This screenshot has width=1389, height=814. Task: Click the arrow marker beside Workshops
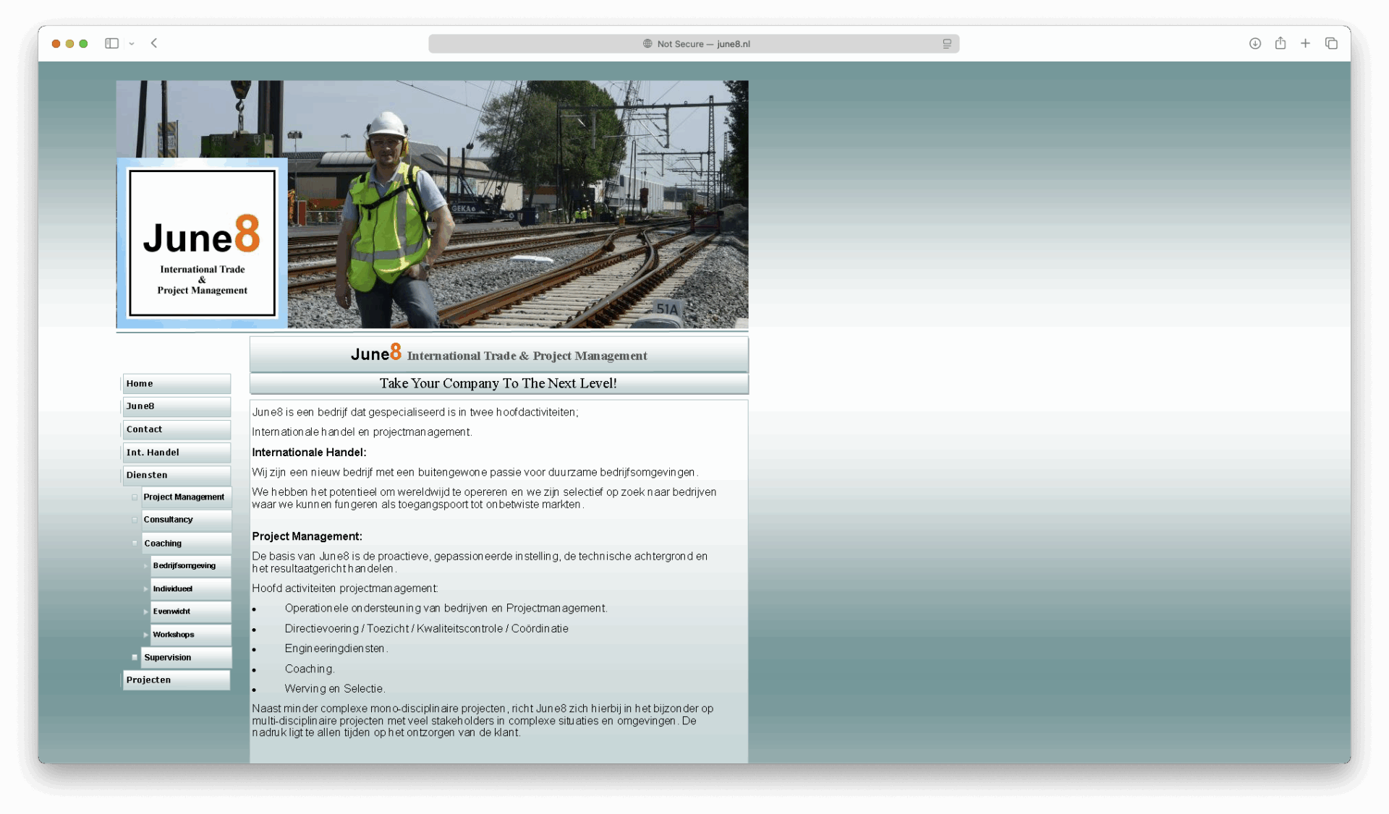(x=145, y=635)
